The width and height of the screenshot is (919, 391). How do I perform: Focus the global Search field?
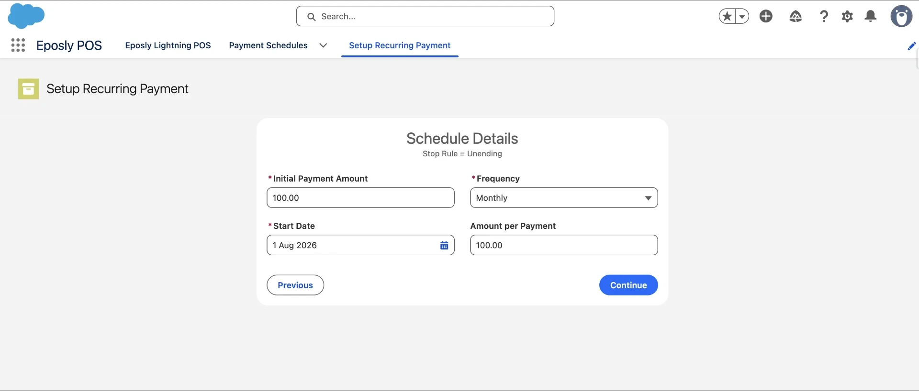425,16
